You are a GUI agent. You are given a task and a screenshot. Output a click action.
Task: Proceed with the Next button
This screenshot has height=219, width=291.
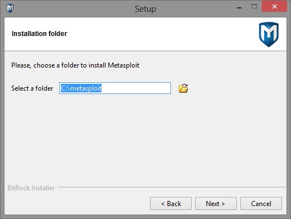tap(216, 203)
